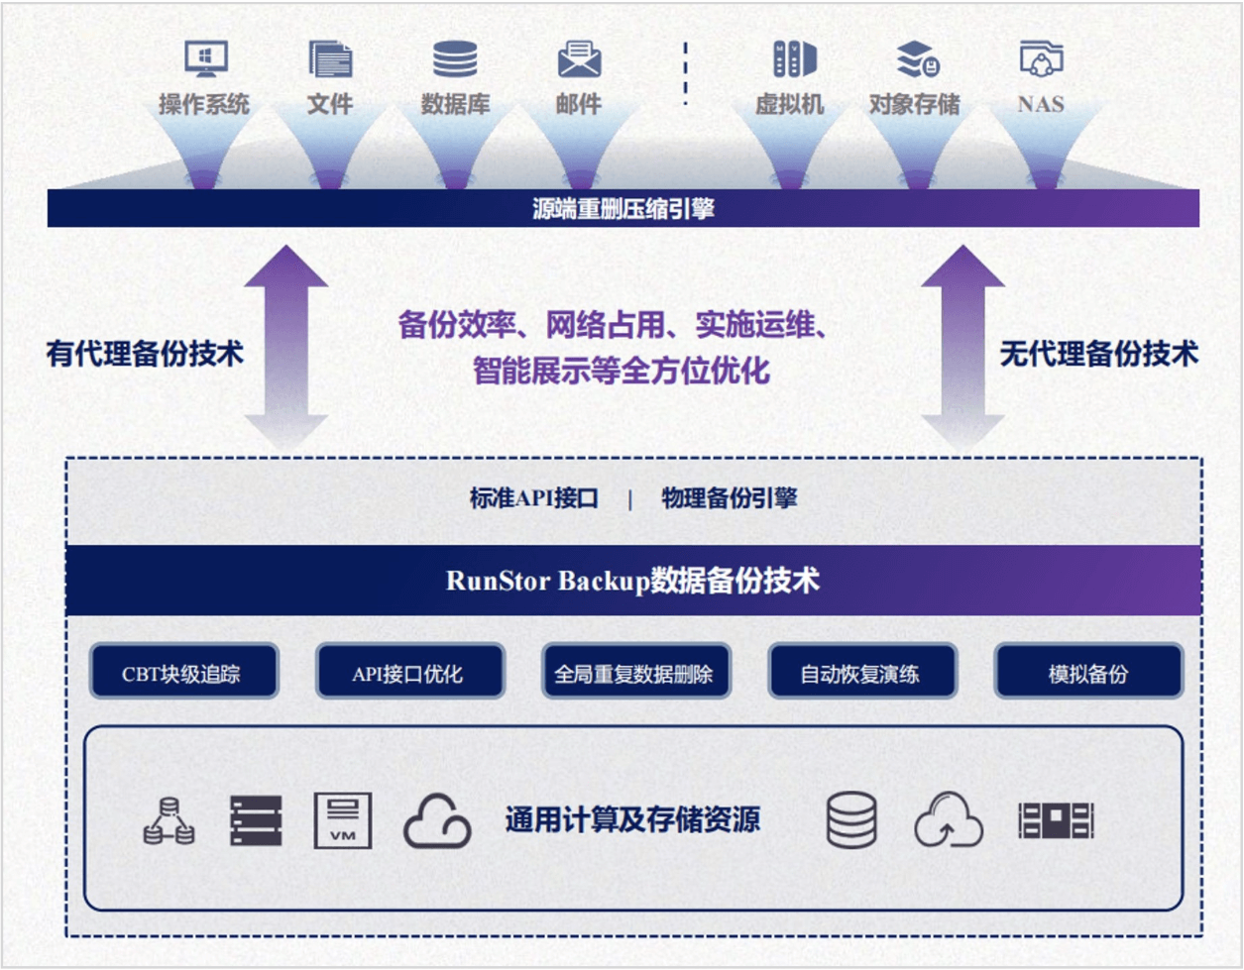Select the 对象存储 icon

(917, 59)
